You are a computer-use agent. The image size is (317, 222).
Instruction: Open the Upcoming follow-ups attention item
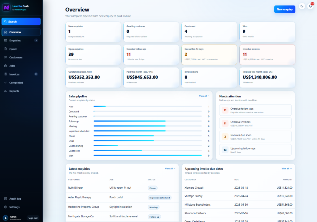tap(255, 150)
